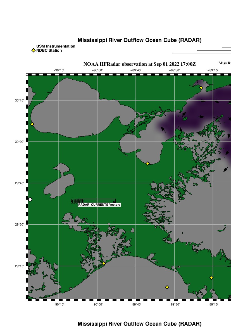Select NDBC diamond near -89°15' at map bottom

pyautogui.click(x=211, y=278)
